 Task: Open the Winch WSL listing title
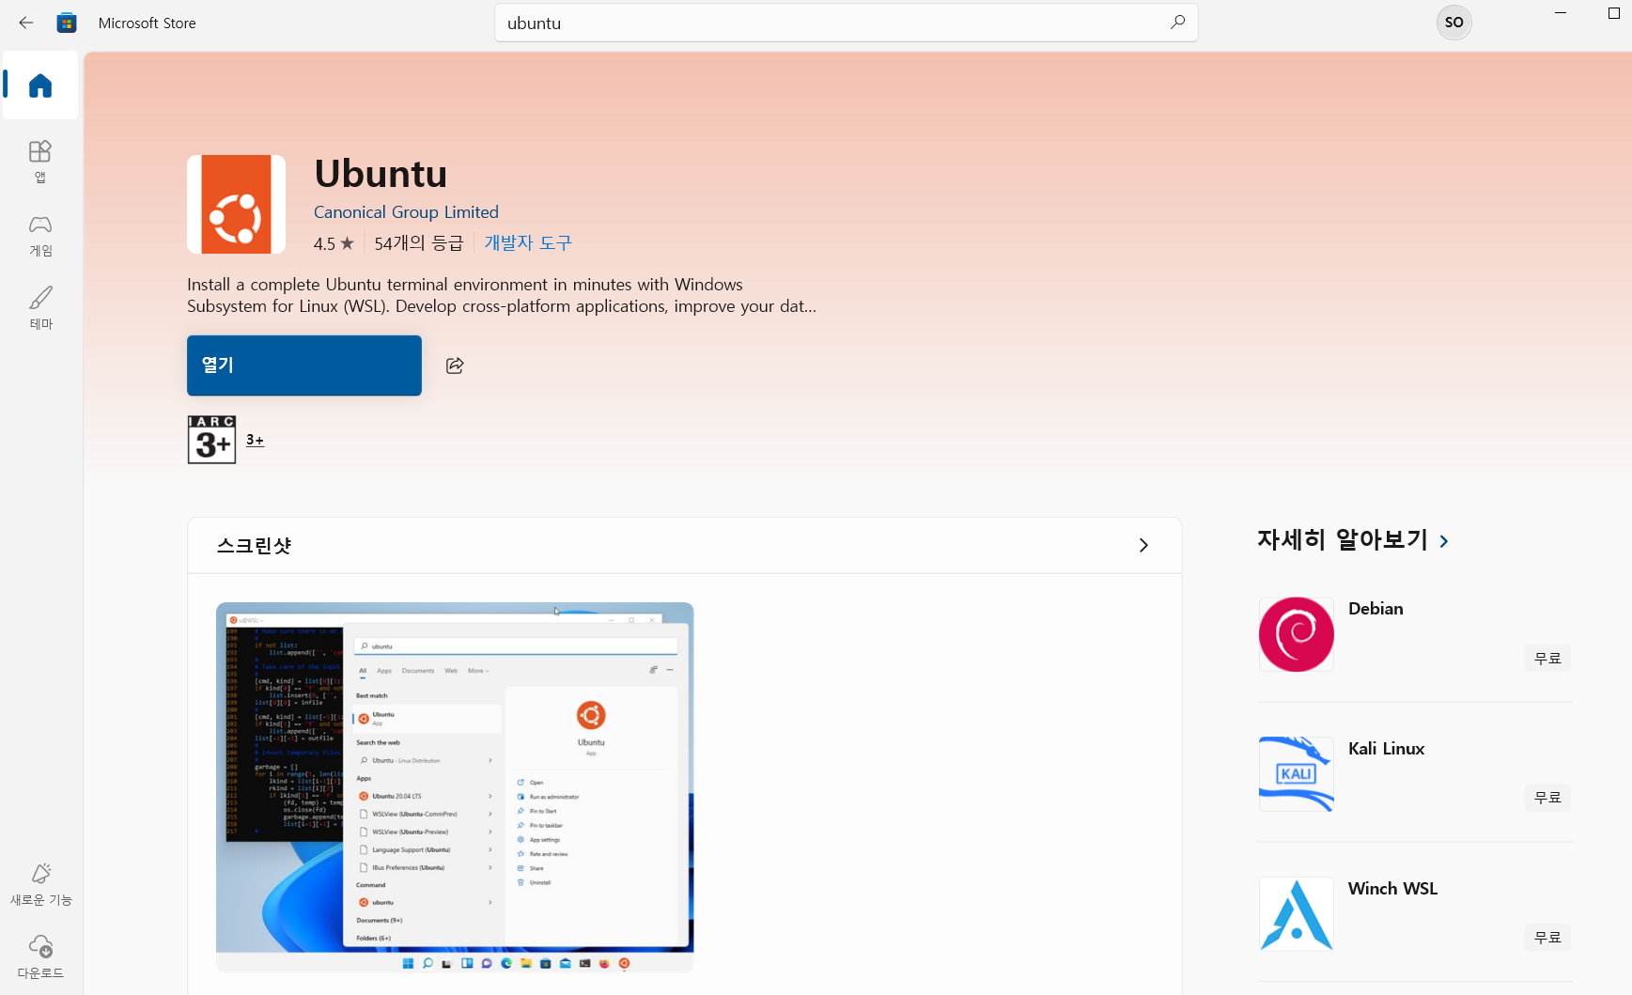pos(1392,889)
